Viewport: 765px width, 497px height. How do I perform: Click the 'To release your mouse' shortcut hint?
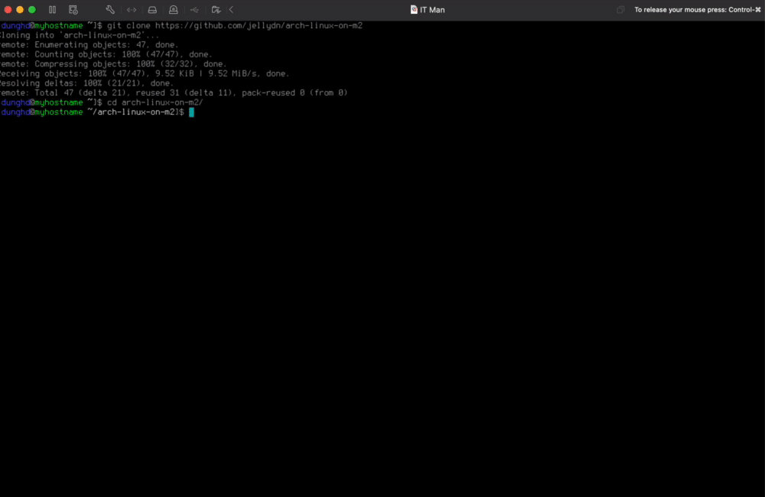(697, 9)
